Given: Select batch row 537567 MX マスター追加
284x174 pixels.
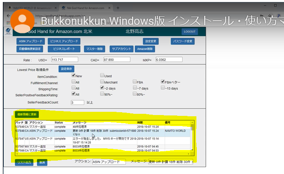Looking at the screenshot, I should pyautogui.click(x=103, y=146).
